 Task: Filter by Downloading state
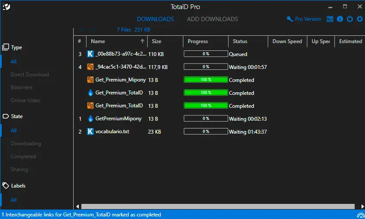[x=26, y=144]
